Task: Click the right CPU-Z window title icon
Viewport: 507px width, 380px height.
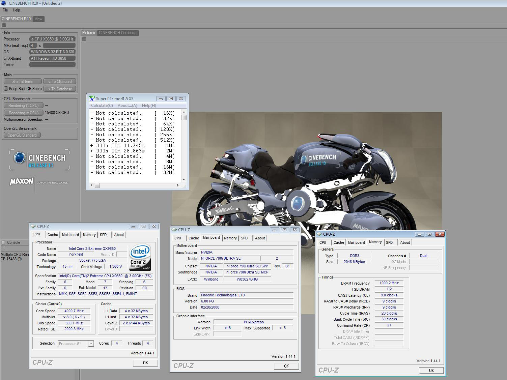Action: coord(319,234)
